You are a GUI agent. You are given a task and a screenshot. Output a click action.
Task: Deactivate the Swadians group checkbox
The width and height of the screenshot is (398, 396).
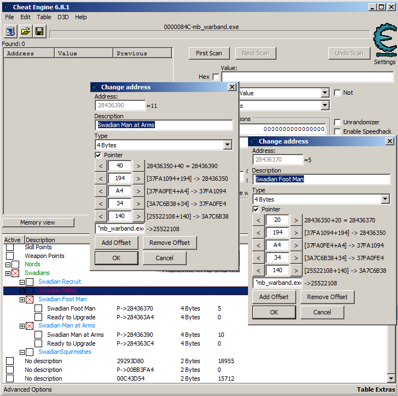click(x=15, y=273)
